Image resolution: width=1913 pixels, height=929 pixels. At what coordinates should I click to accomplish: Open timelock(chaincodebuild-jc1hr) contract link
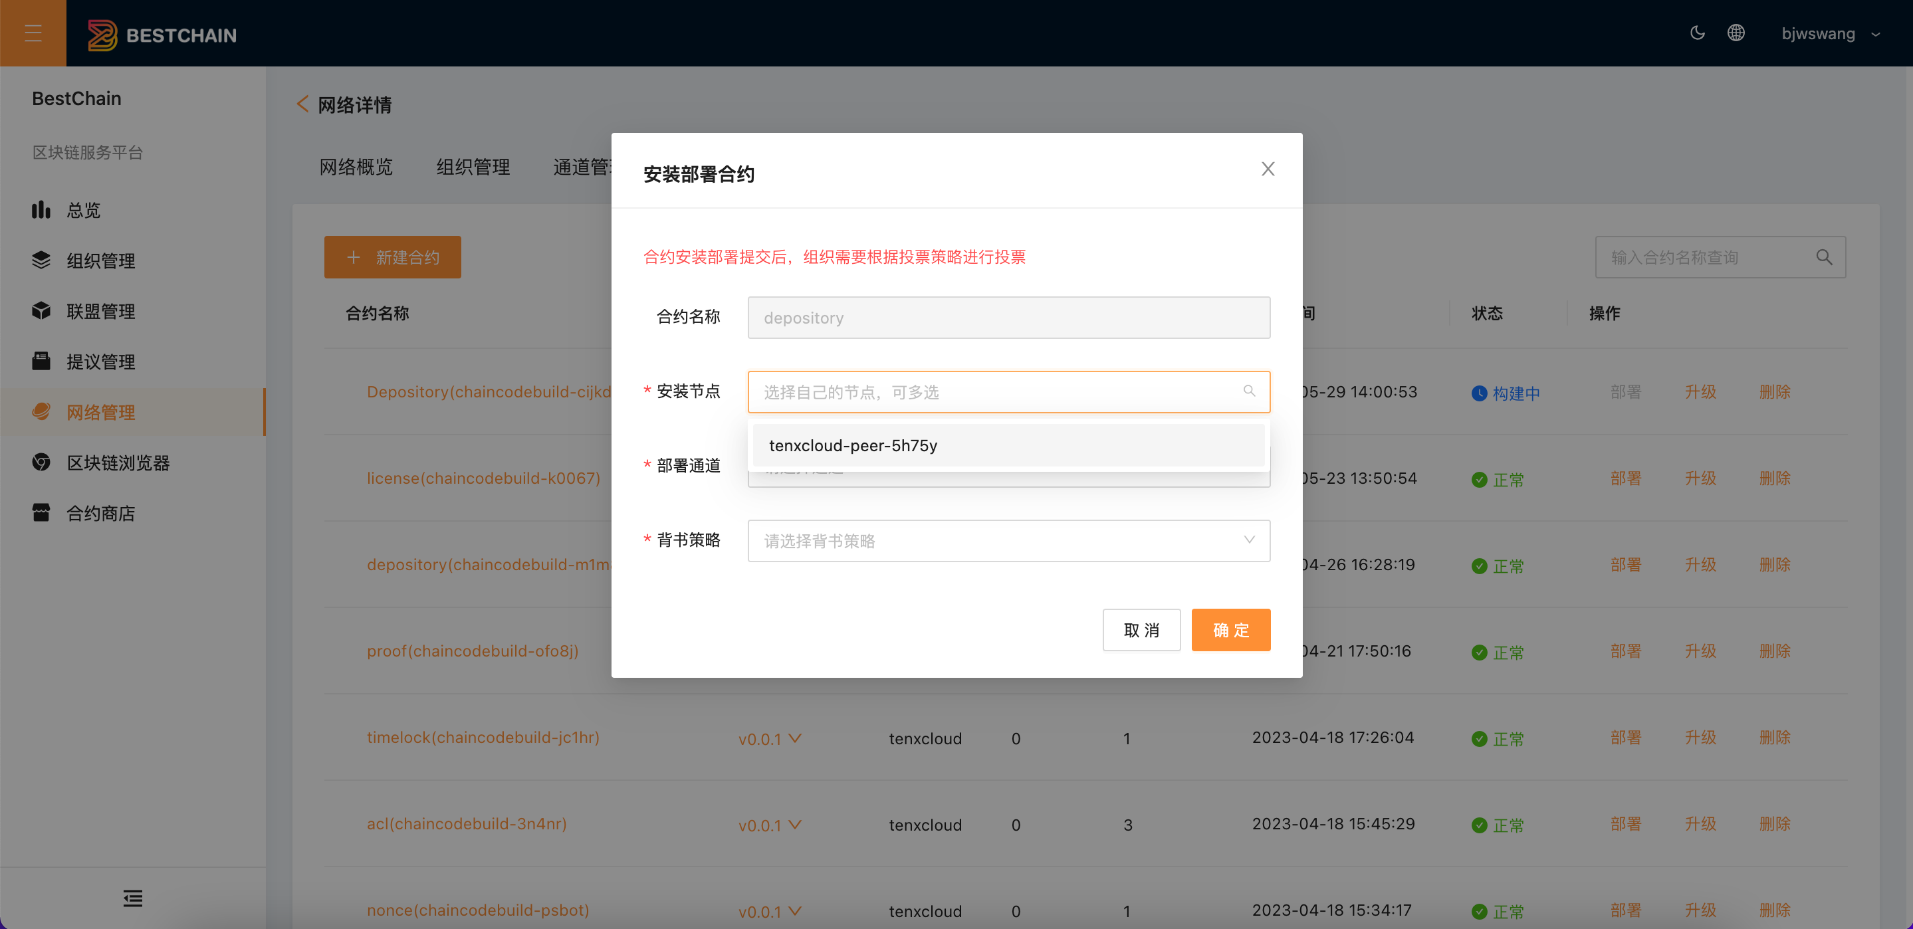click(x=483, y=738)
